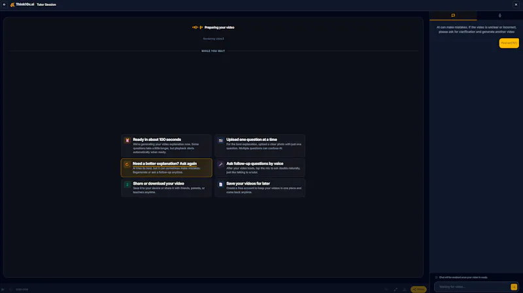Go back using the top-left arrow
Image resolution: width=523 pixels, height=293 pixels.
coord(5,5)
